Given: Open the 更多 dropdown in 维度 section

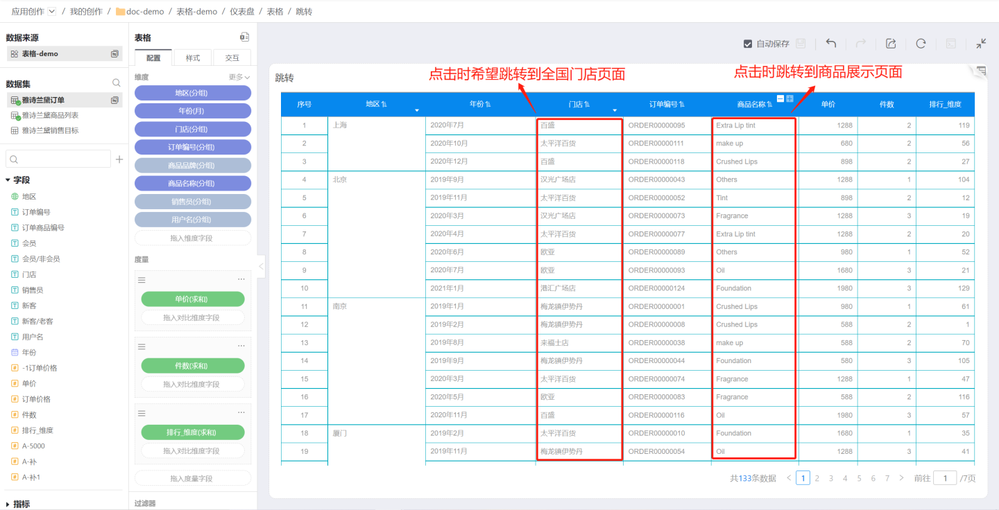Looking at the screenshot, I should pyautogui.click(x=239, y=78).
